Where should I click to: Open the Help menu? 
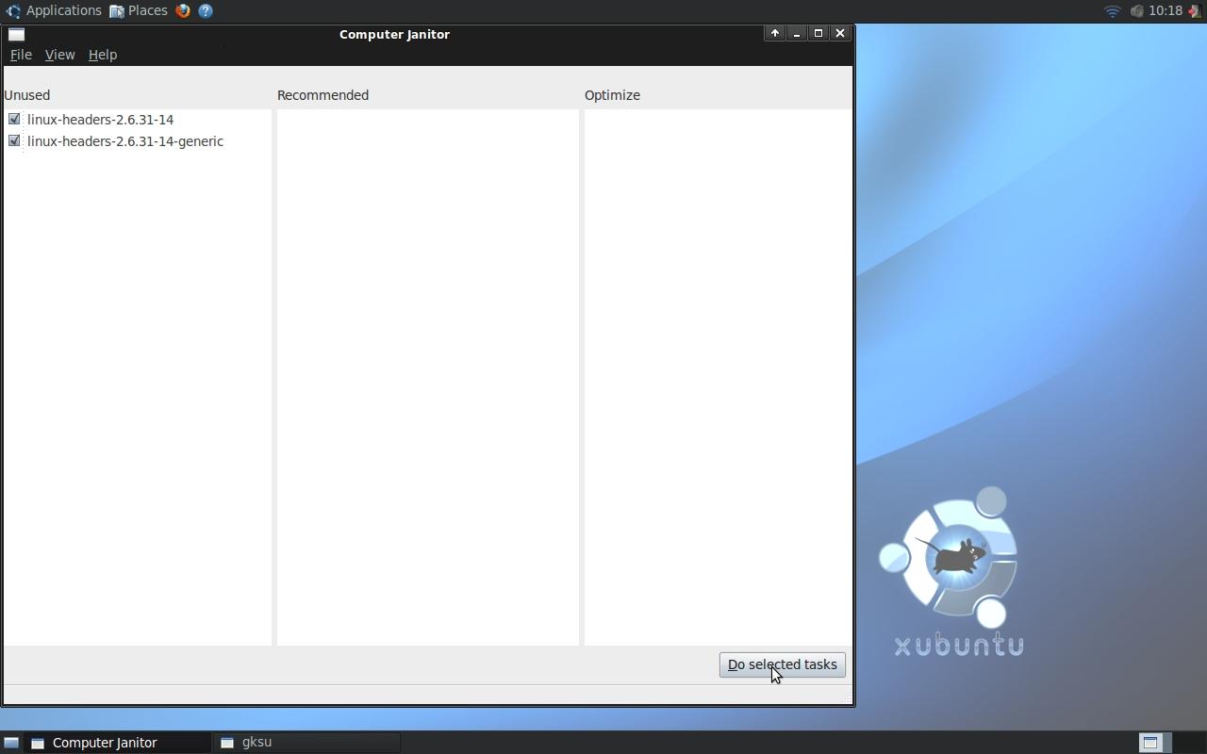103,55
